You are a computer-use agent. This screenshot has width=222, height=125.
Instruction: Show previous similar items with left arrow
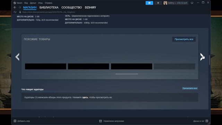[17, 57]
